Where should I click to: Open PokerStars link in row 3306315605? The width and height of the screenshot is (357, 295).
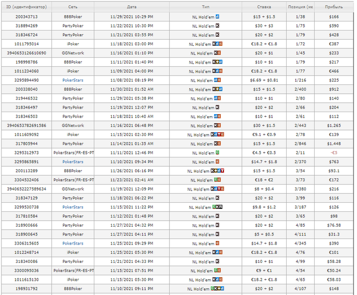tap(73, 244)
